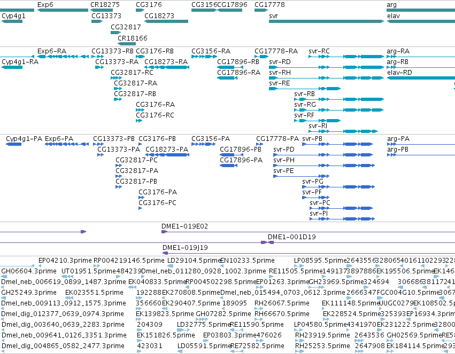
Task: Click the CG17896-RA transcript label
Action: click(239, 73)
